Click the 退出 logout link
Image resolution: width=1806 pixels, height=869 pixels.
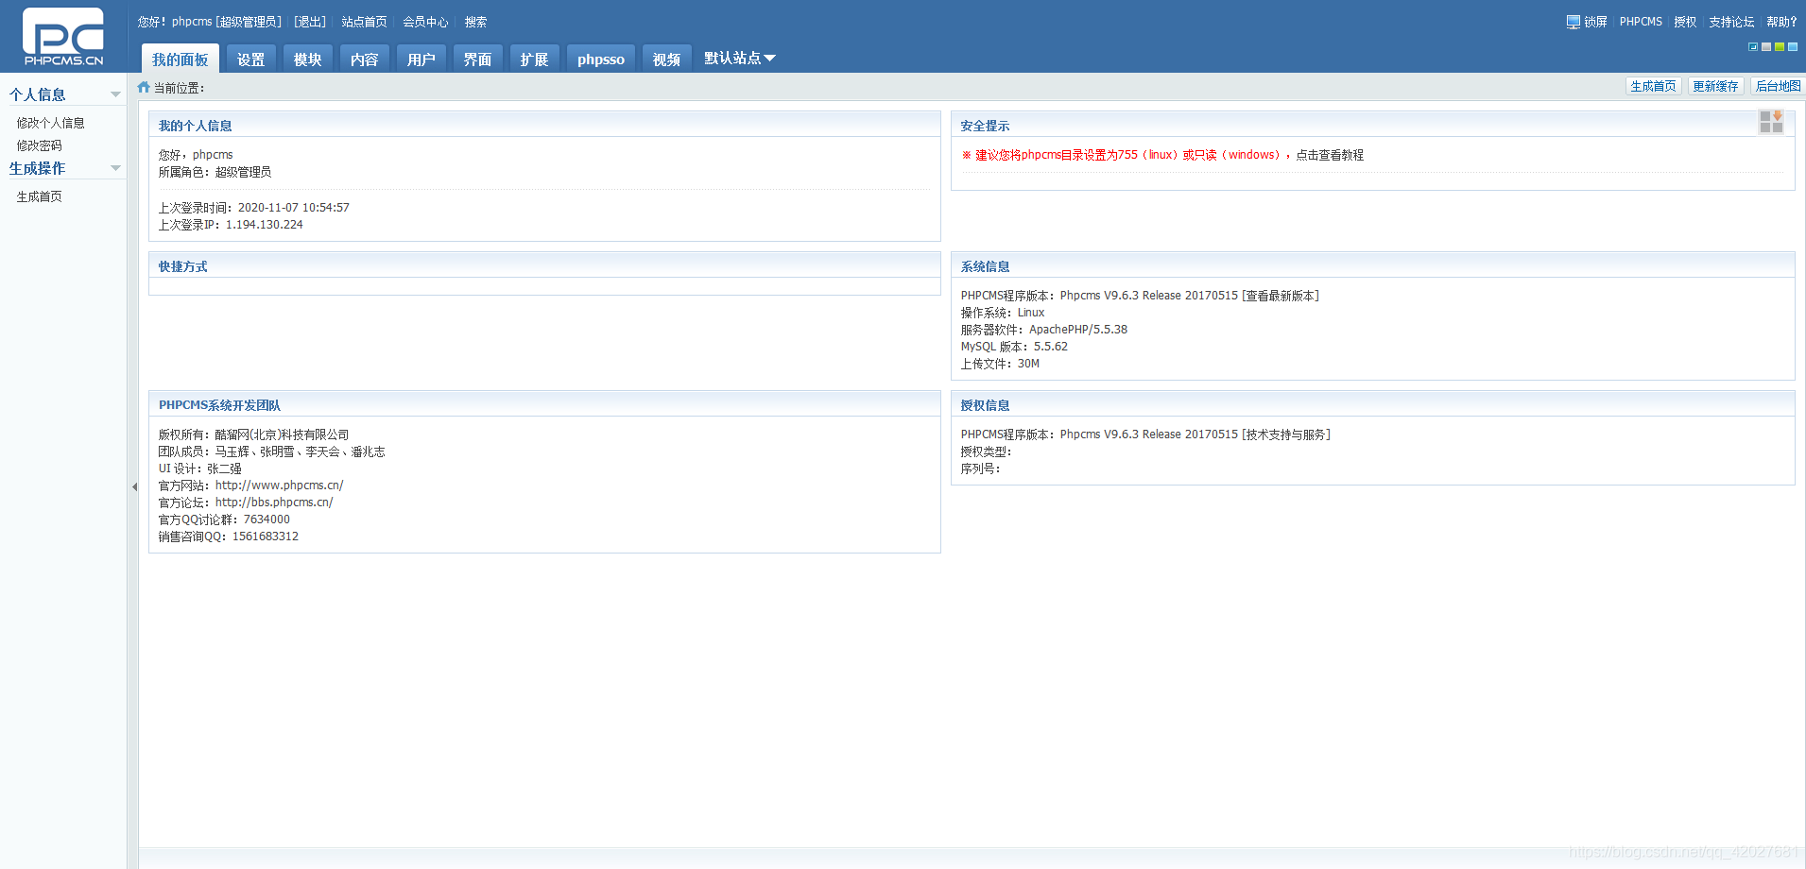click(x=310, y=22)
